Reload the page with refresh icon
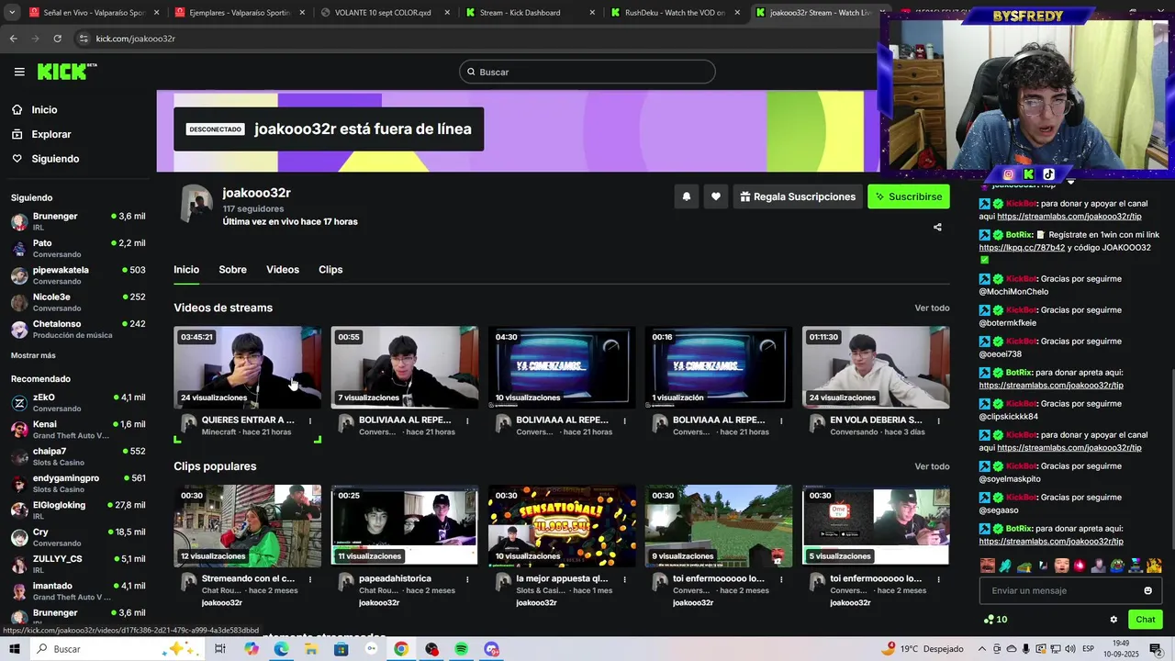The width and height of the screenshot is (1175, 661). (x=57, y=39)
